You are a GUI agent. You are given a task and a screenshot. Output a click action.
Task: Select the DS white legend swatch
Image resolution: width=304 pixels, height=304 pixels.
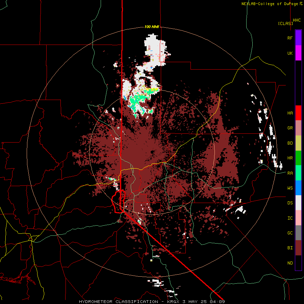298,203
